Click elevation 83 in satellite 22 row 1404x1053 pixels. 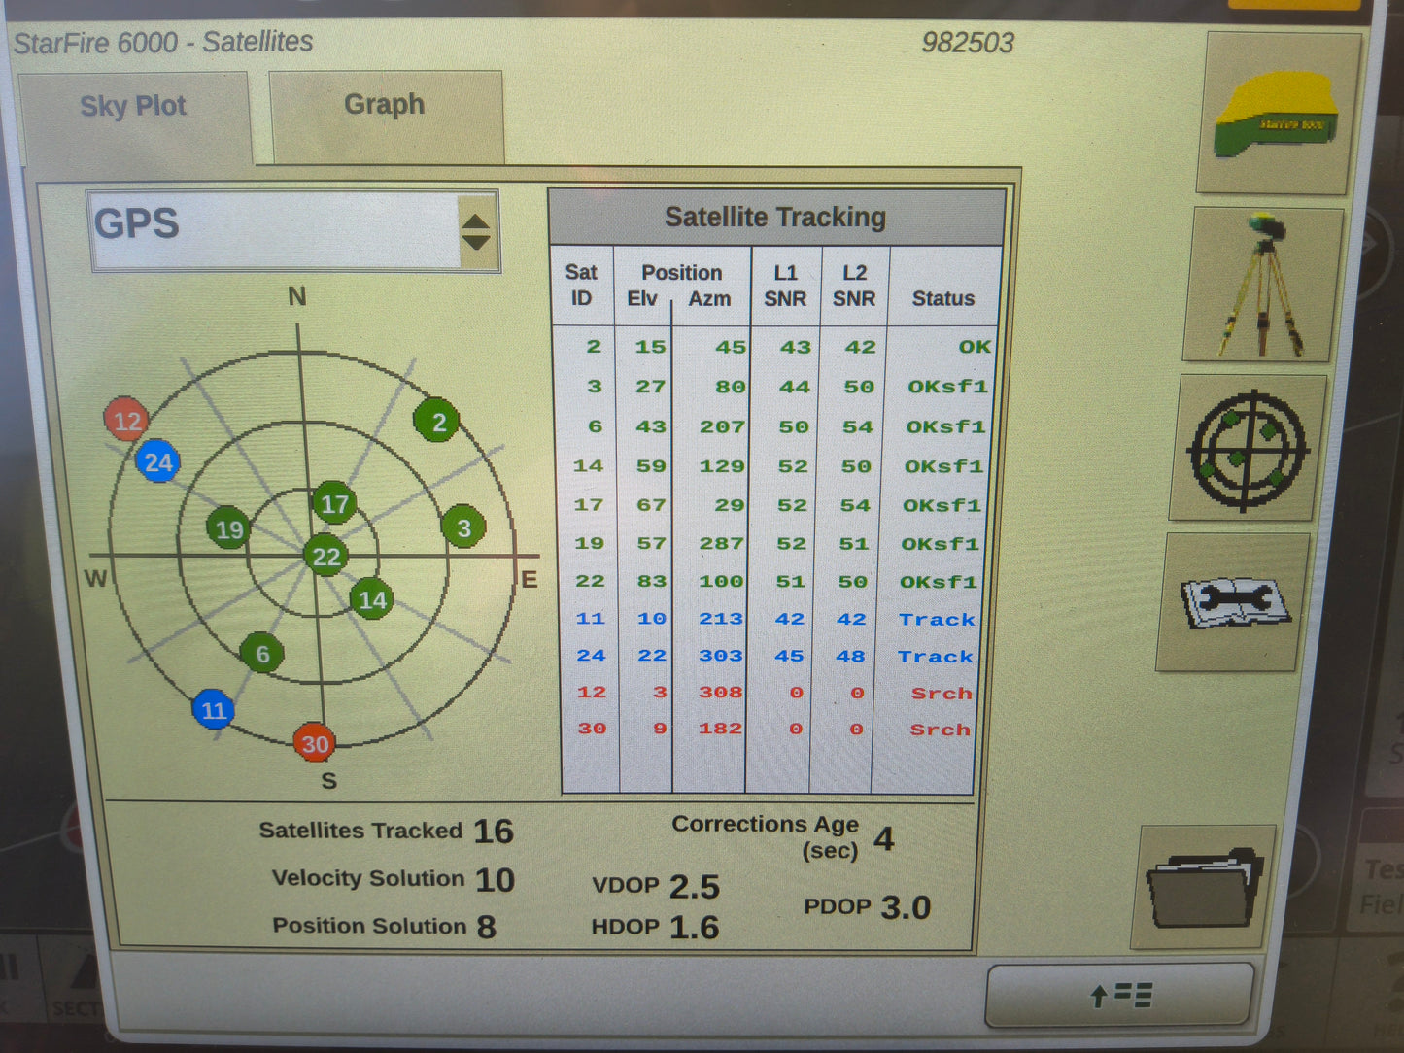click(x=651, y=581)
